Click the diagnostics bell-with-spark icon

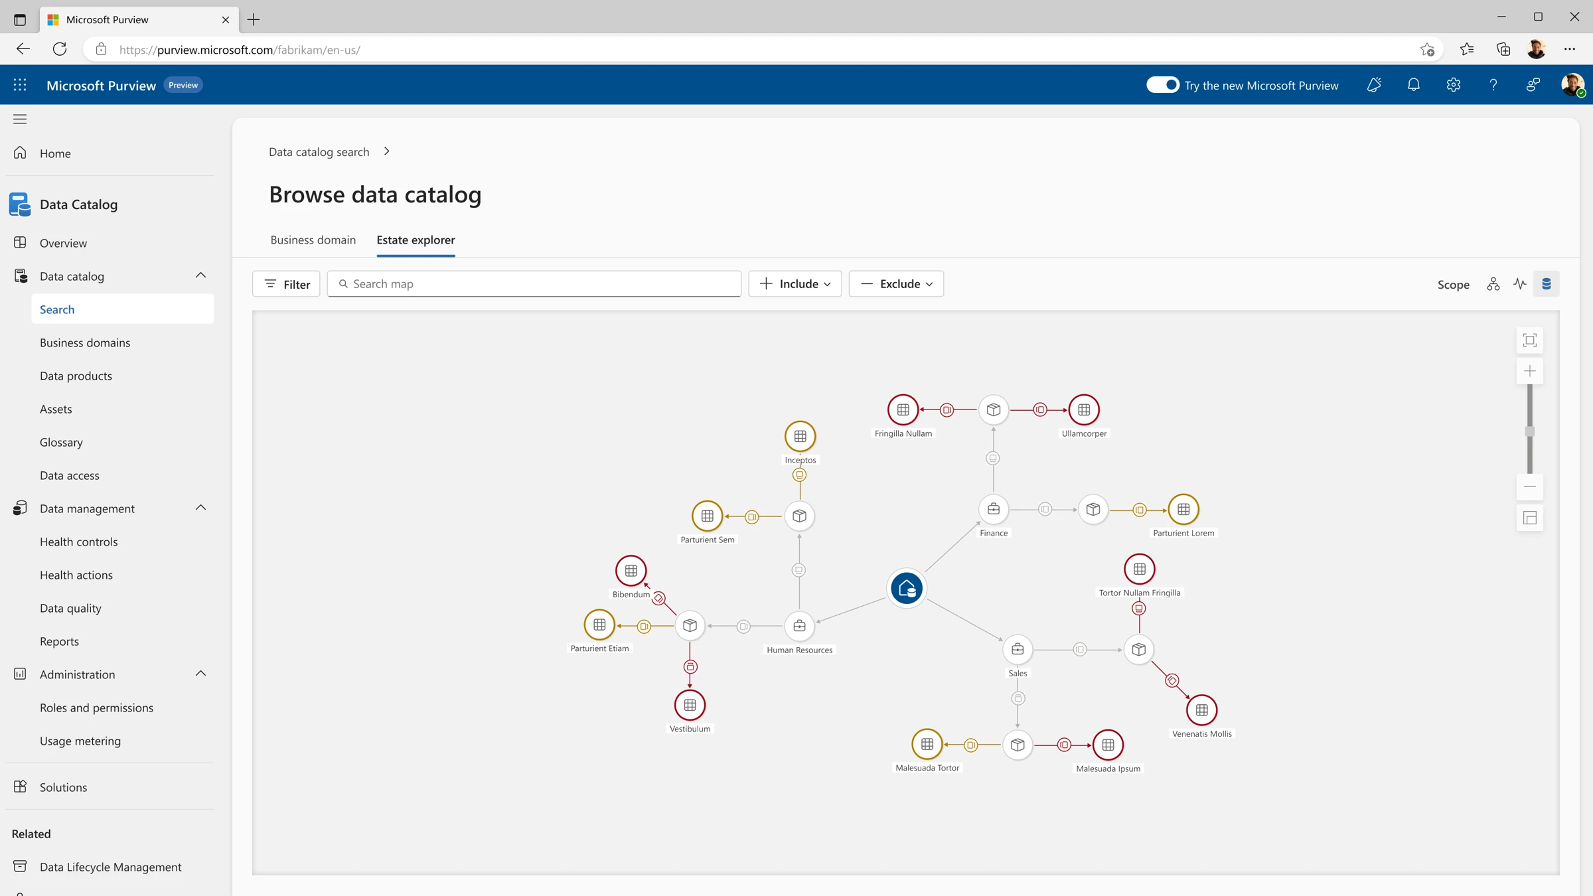pyautogui.click(x=1374, y=85)
